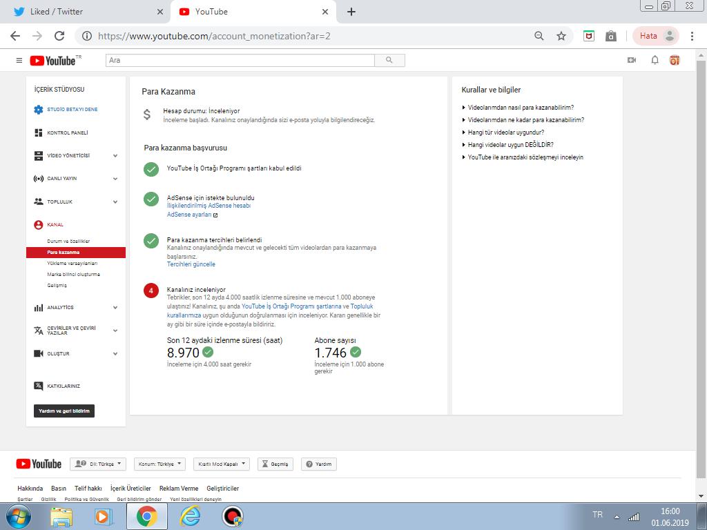
Task: Select Marka bilinci oluşturma submenu item
Action: pyautogui.click(x=73, y=275)
